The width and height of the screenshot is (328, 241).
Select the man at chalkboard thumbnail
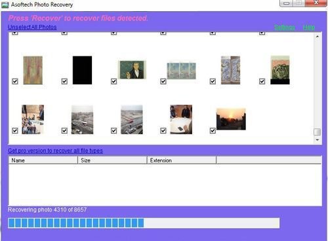132,70
